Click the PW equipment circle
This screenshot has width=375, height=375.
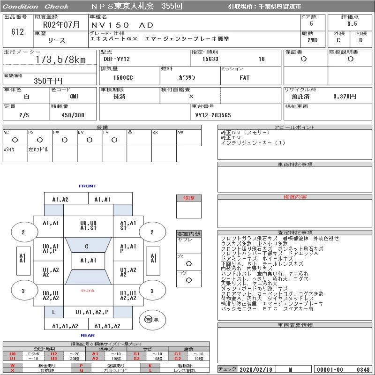64,140
